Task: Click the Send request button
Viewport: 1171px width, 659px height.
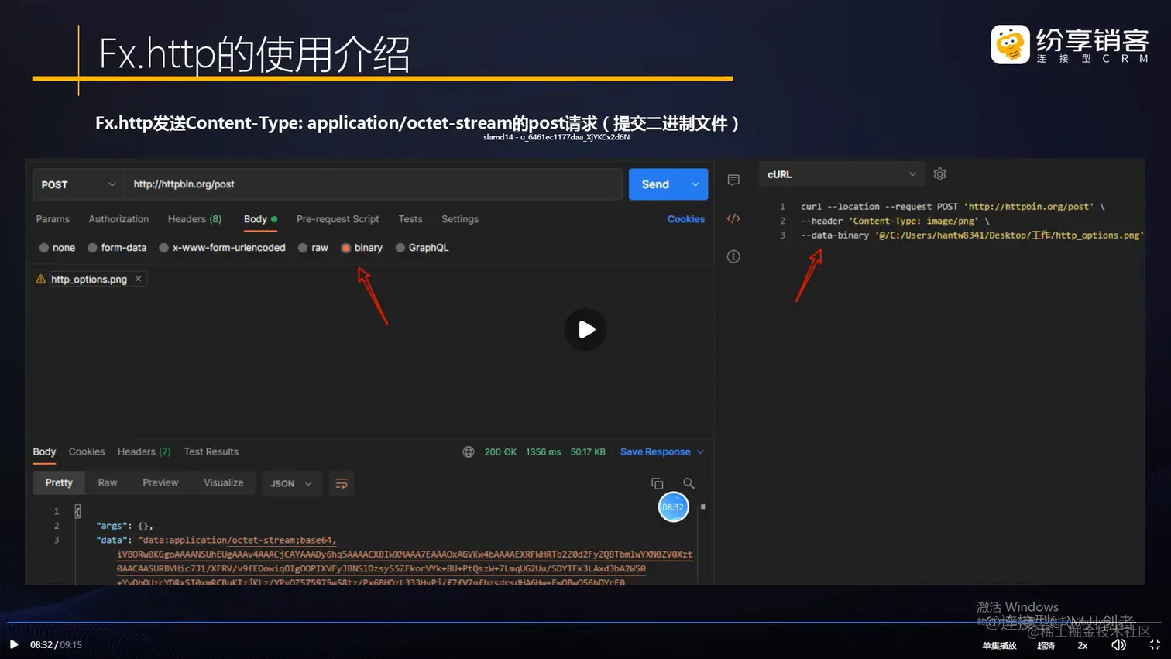Action: [655, 184]
